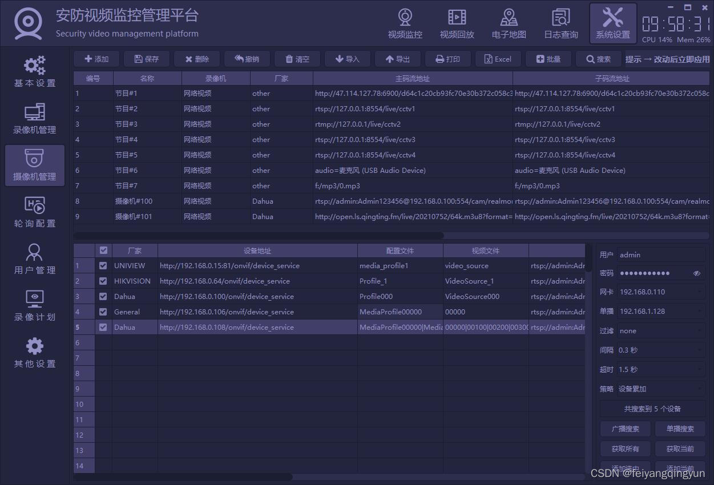Select 系统设置 system settings
Screen dimensions: 714x485
click(612, 23)
